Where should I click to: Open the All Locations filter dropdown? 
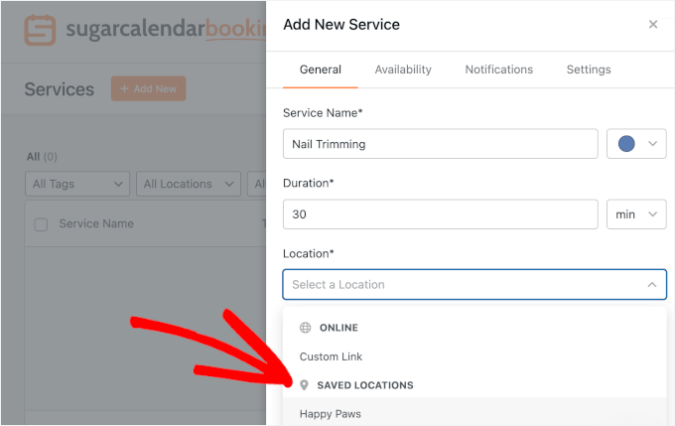coord(189,184)
